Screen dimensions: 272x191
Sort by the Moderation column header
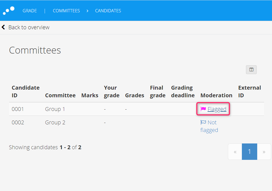click(216, 95)
